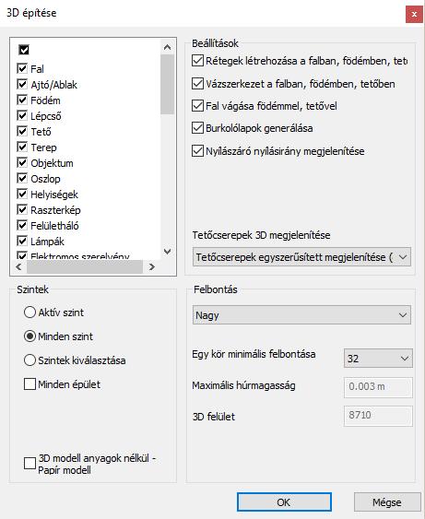
Task: Toggle the select-all checkbox atop the list
Action: tap(24, 50)
